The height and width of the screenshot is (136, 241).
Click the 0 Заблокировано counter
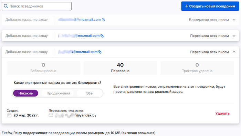[x=43, y=68]
